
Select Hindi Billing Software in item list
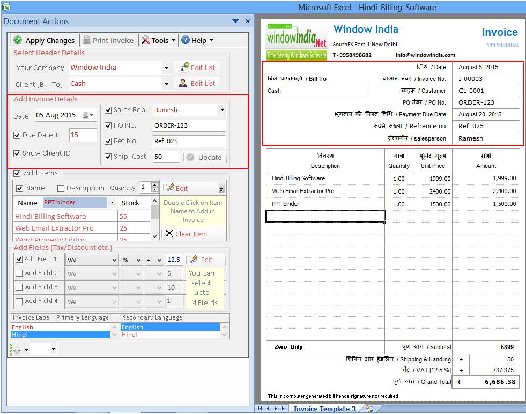point(65,217)
